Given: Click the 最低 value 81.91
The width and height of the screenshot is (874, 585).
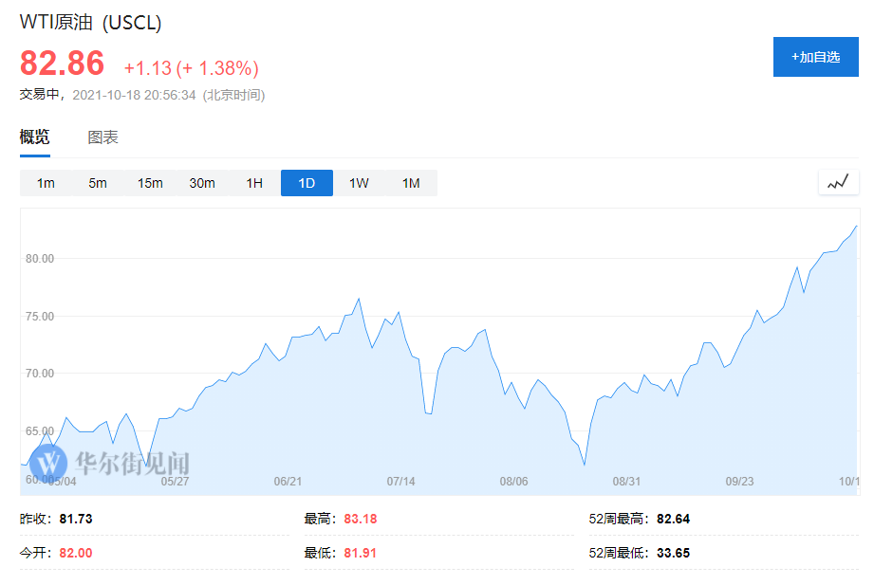Looking at the screenshot, I should [x=360, y=553].
